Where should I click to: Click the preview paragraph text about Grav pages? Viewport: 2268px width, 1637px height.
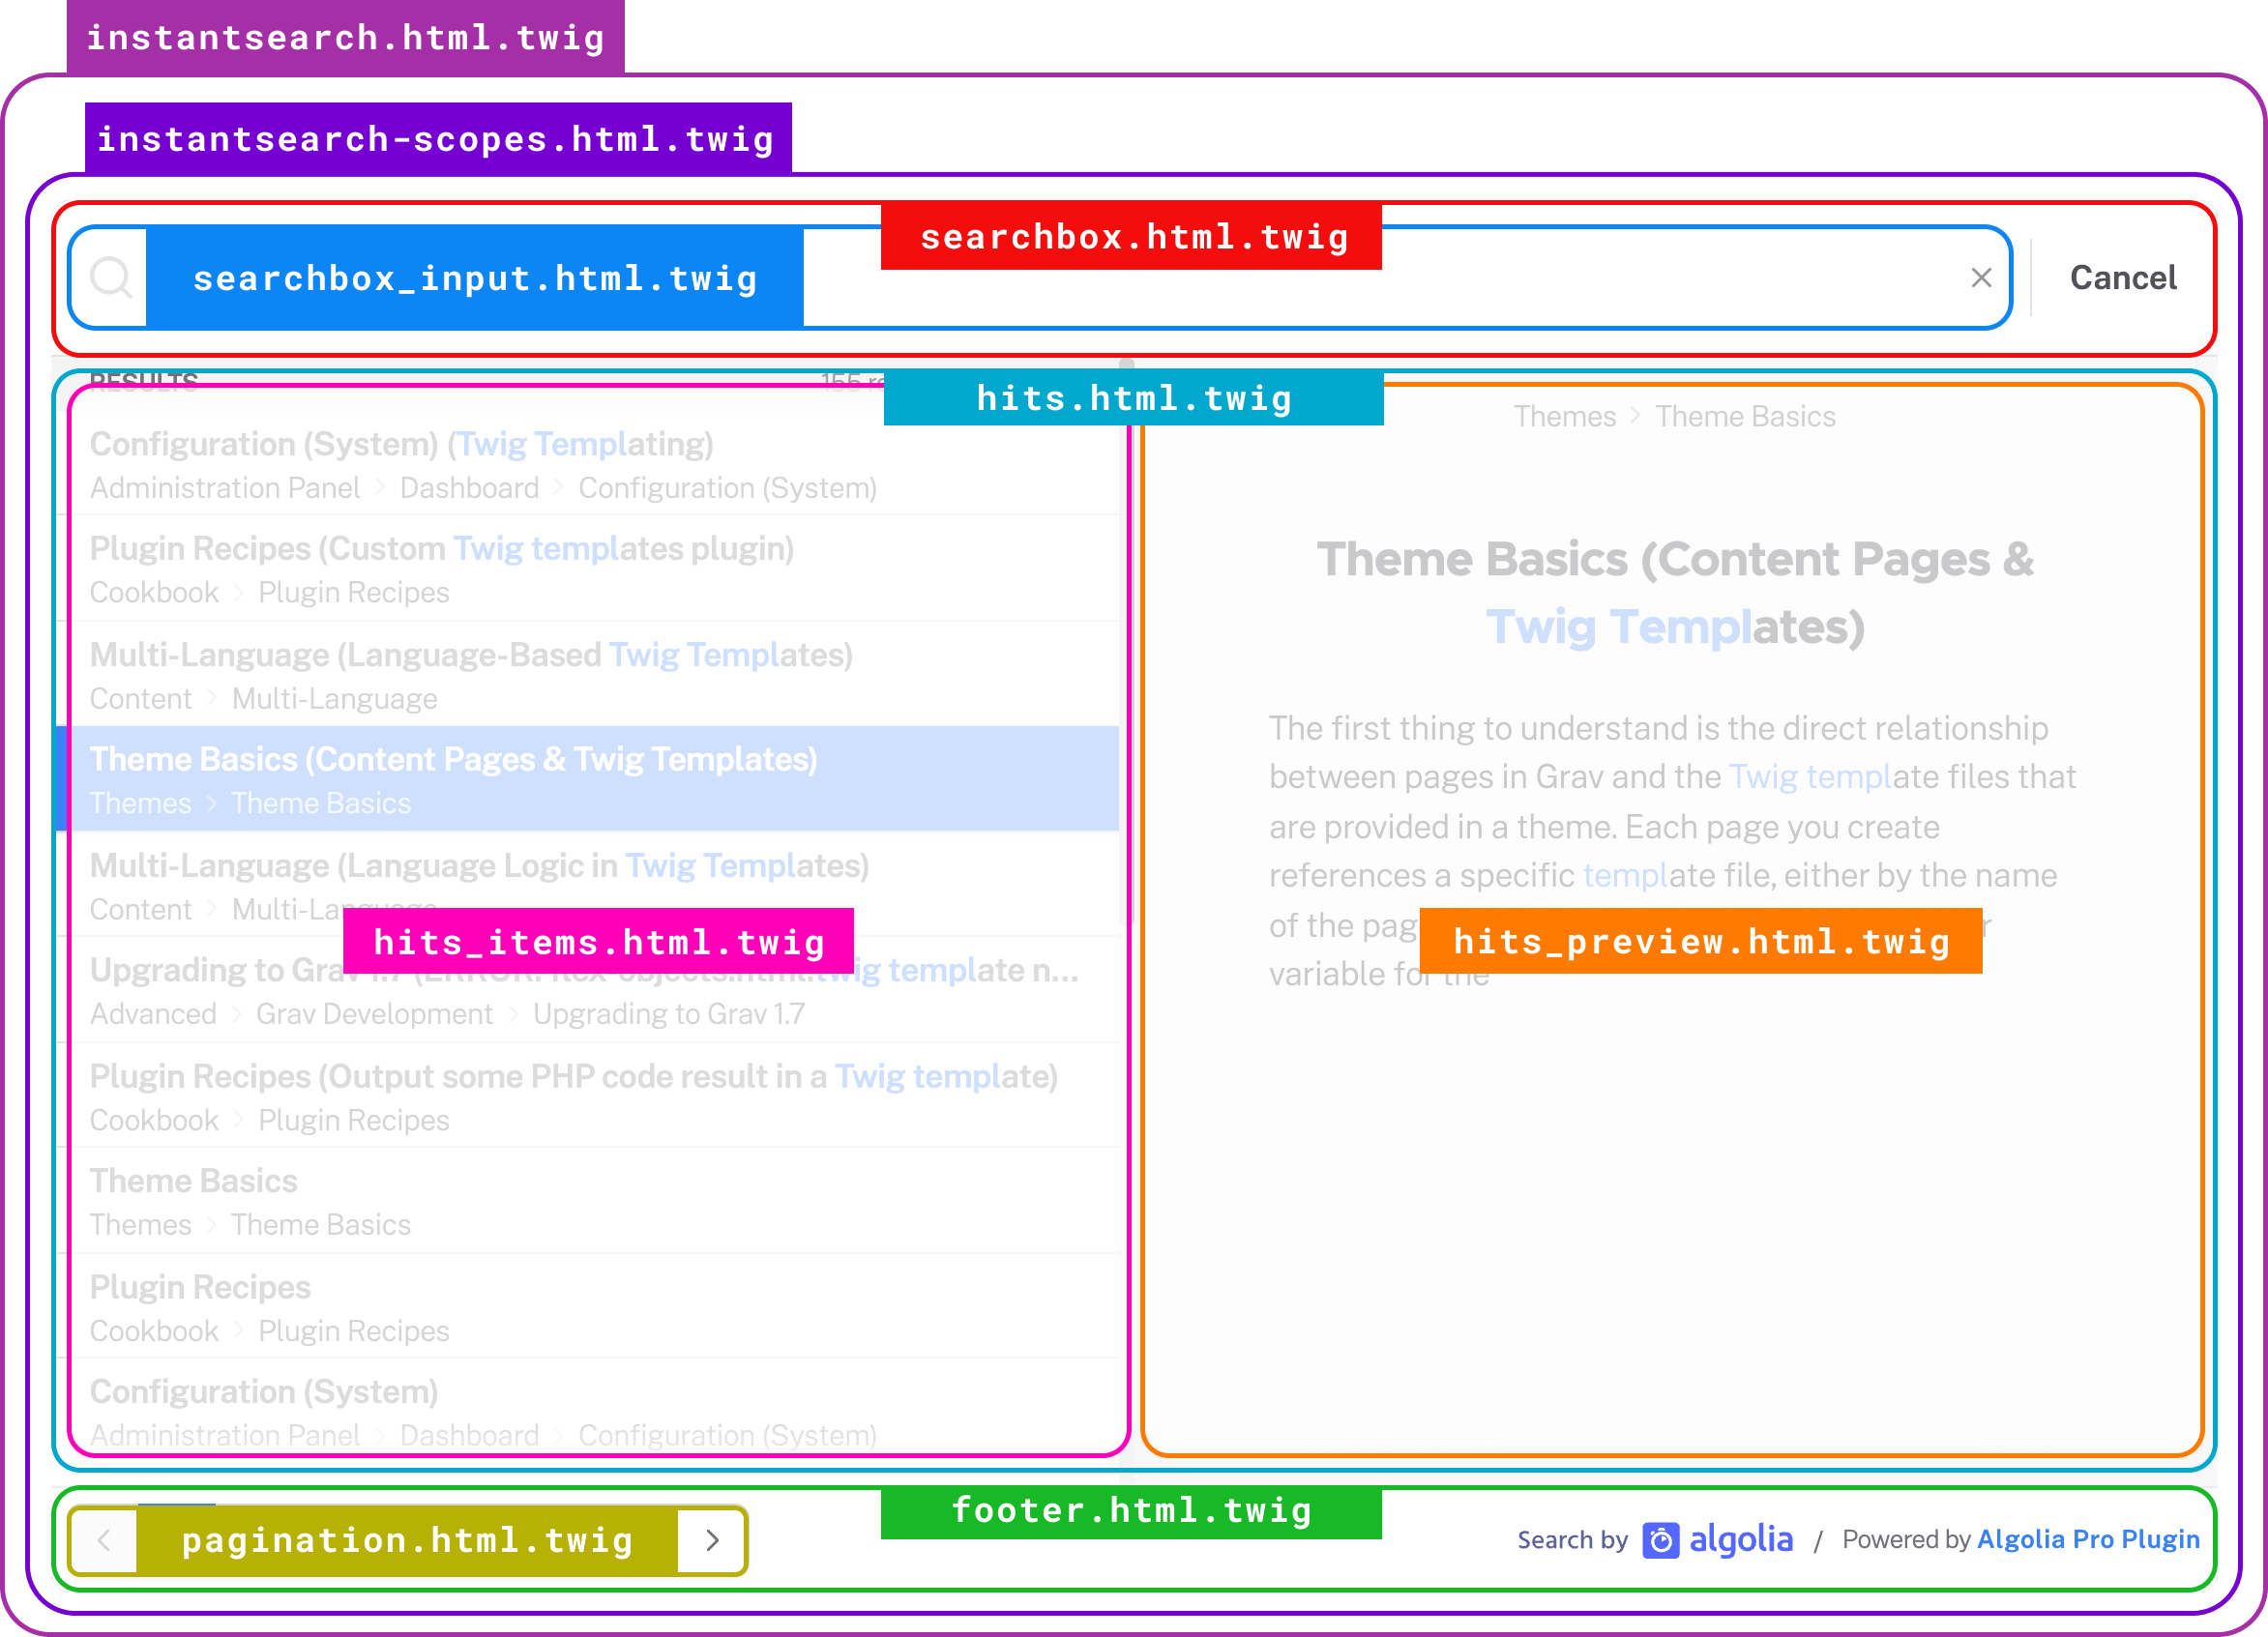point(1672,850)
